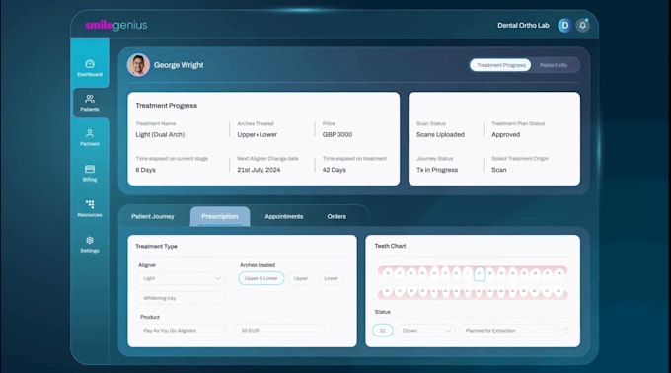Open the Dashboard sidebar icon
The width and height of the screenshot is (671, 373).
(x=90, y=68)
